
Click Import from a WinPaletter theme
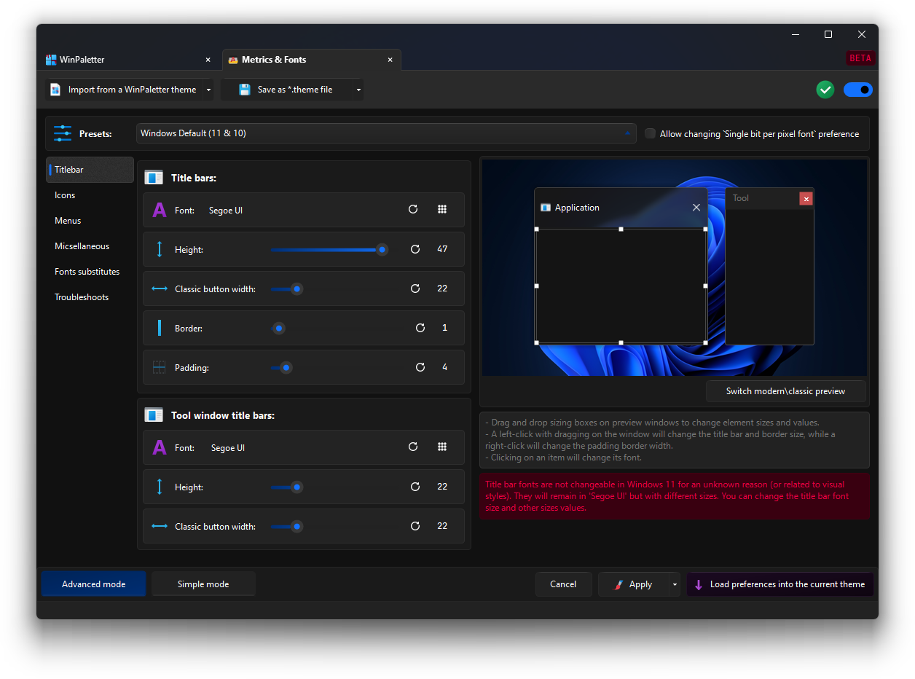(x=123, y=90)
